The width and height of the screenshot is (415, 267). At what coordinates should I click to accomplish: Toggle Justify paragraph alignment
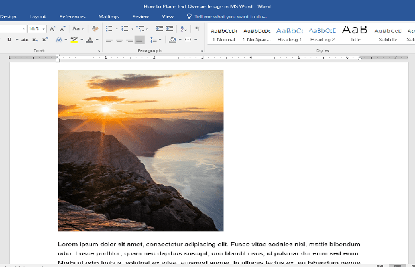click(139, 40)
